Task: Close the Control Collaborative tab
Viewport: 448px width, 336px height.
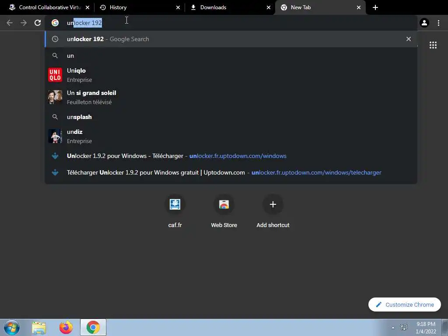Action: 87,7
